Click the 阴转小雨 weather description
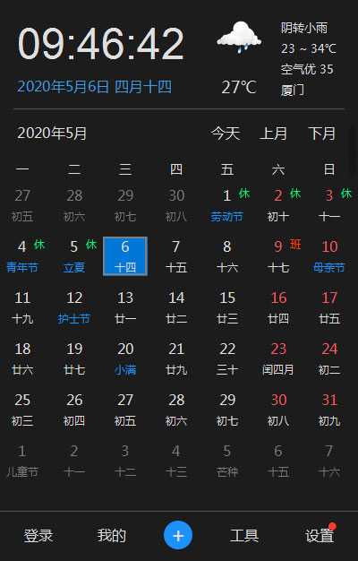The height and width of the screenshot is (561, 358). 304,28
